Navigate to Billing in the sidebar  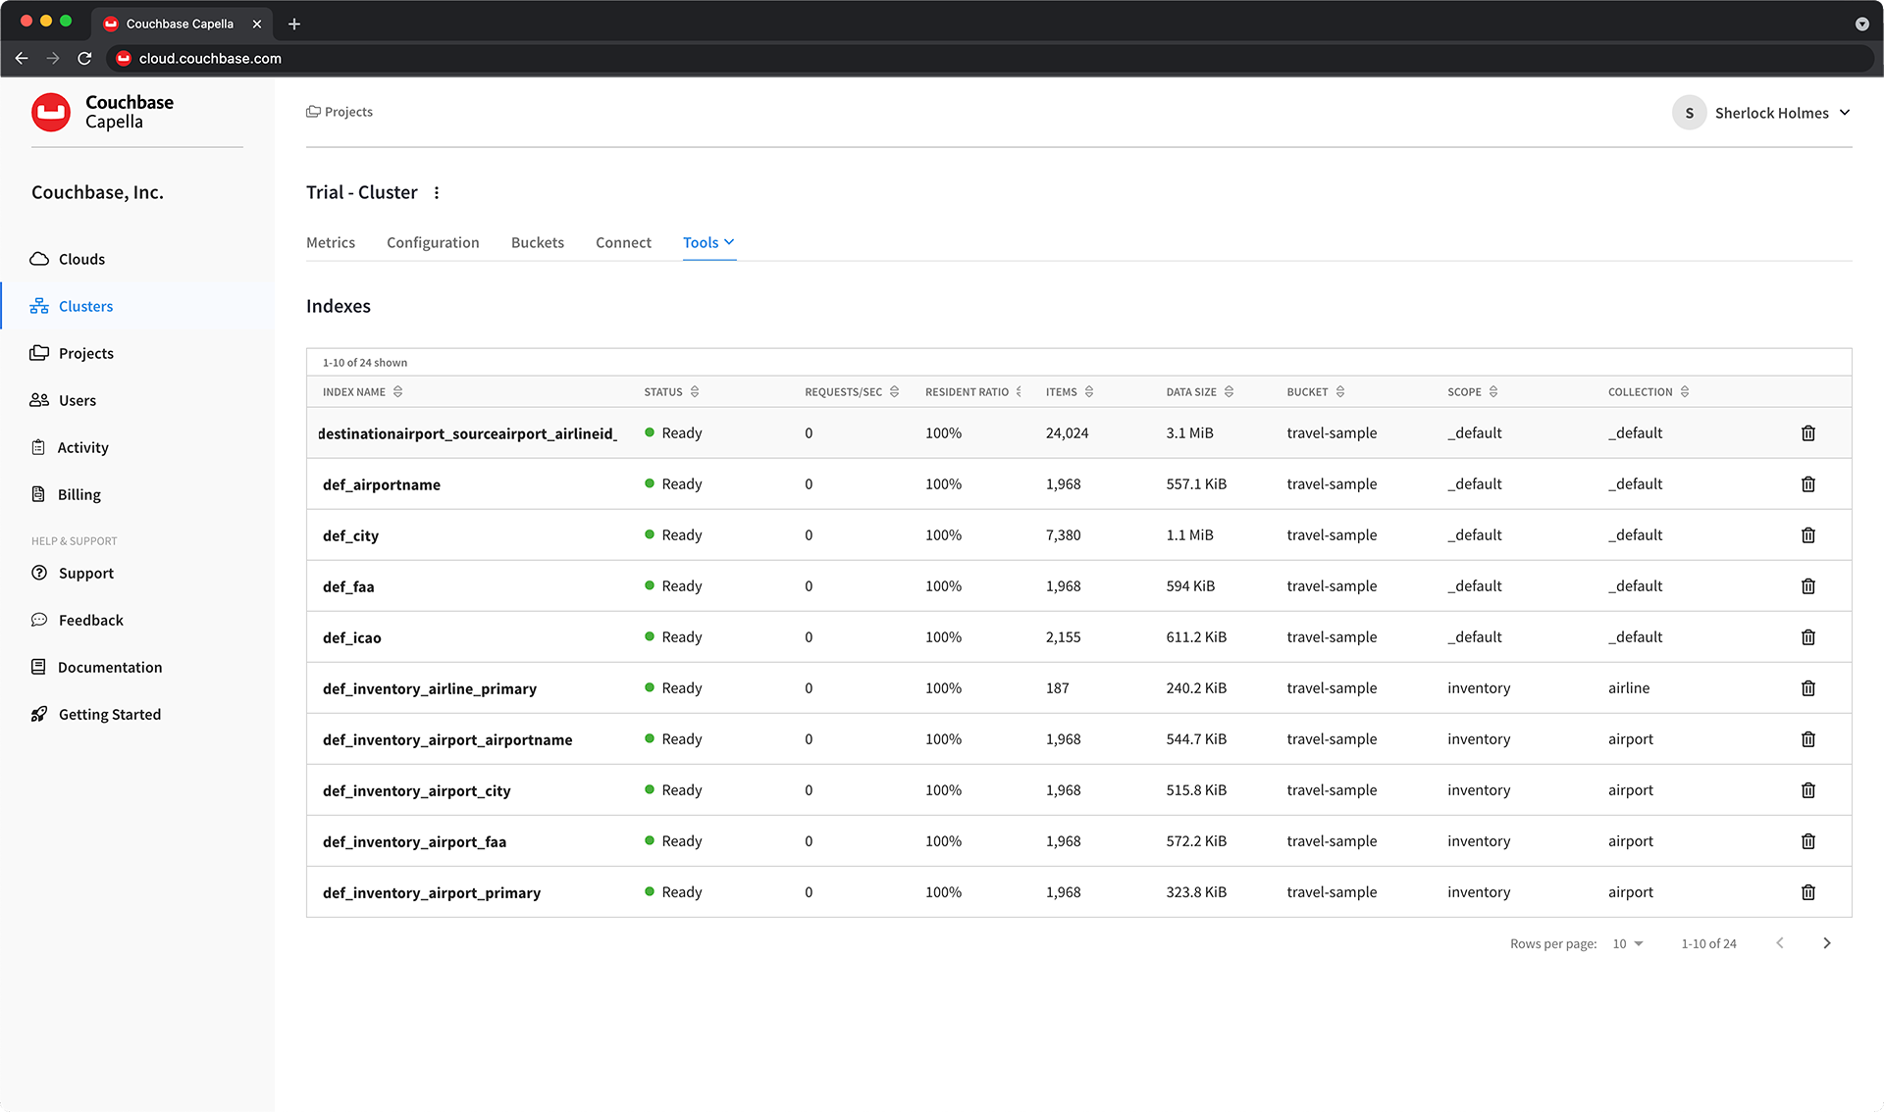(x=78, y=495)
